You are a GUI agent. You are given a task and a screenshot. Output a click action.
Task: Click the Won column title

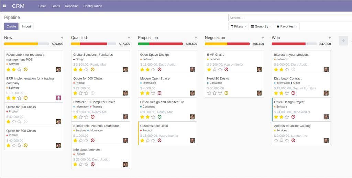(x=276, y=38)
